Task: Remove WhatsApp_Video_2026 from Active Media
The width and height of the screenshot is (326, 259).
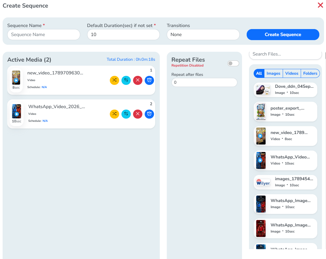Action: click(x=138, y=114)
